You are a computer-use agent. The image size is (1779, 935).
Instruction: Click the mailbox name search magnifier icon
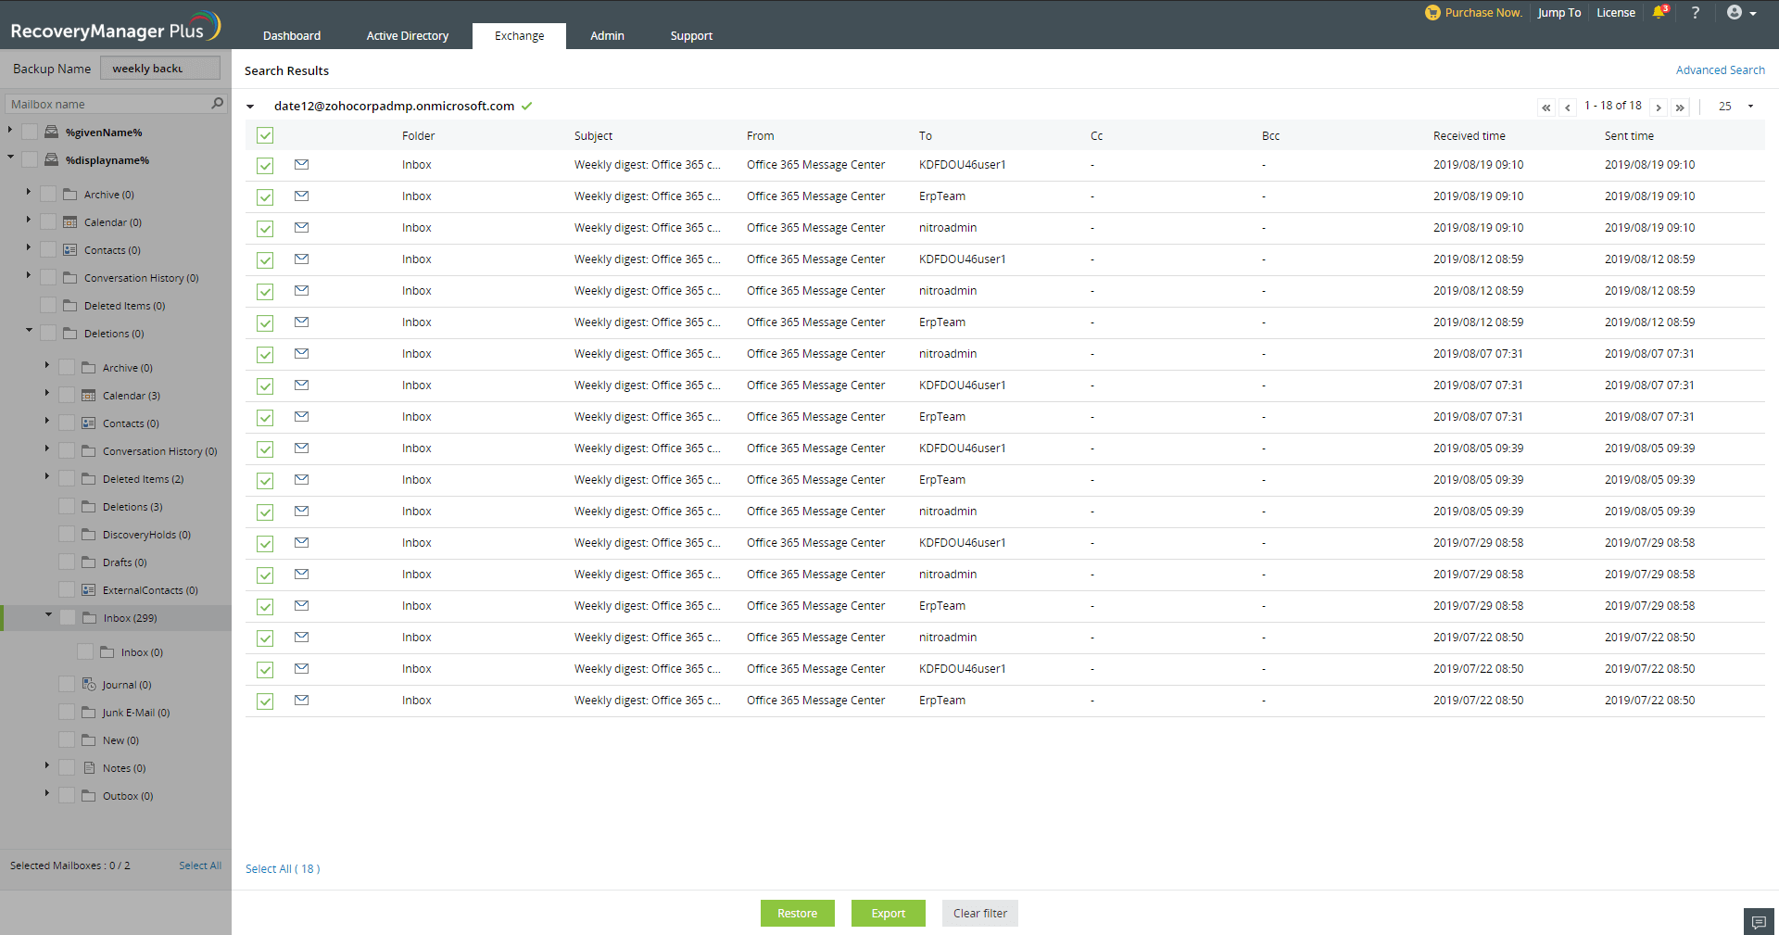[x=218, y=104]
